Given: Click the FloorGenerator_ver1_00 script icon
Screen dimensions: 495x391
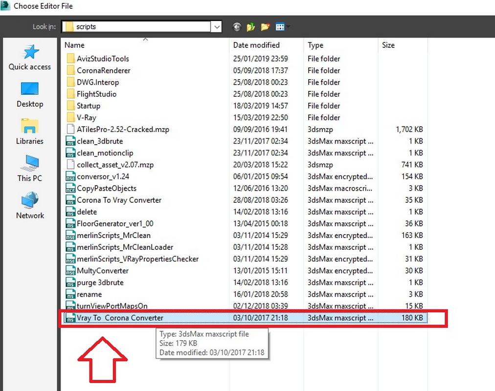Looking at the screenshot, I should coord(70,223).
